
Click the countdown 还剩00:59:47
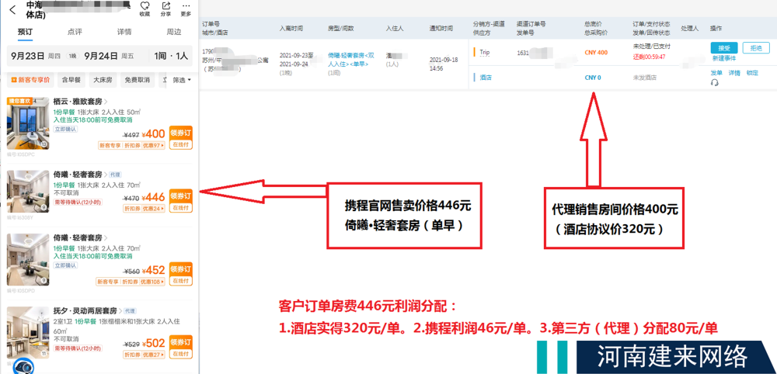649,57
